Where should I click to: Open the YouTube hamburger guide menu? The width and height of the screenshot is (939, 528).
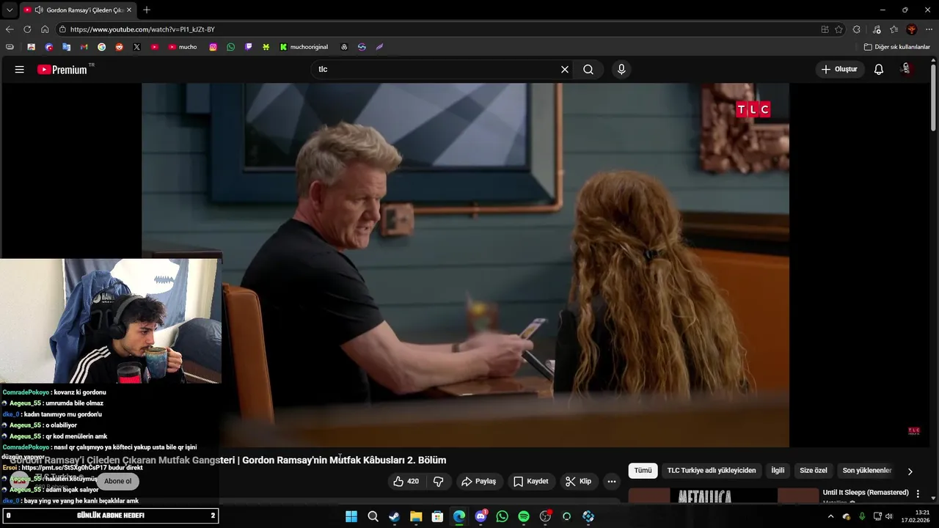[20, 70]
